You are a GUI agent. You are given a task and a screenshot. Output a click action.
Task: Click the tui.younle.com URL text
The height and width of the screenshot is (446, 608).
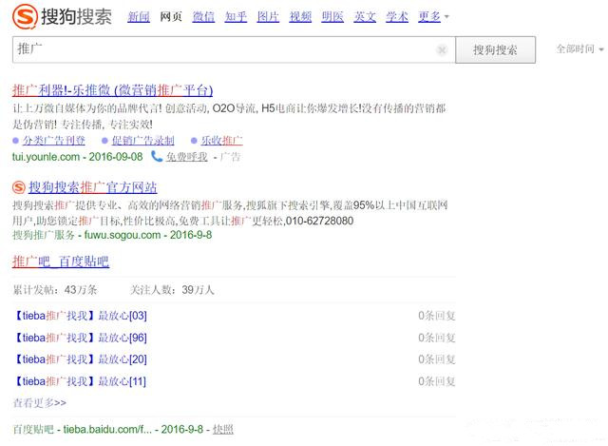[46, 157]
